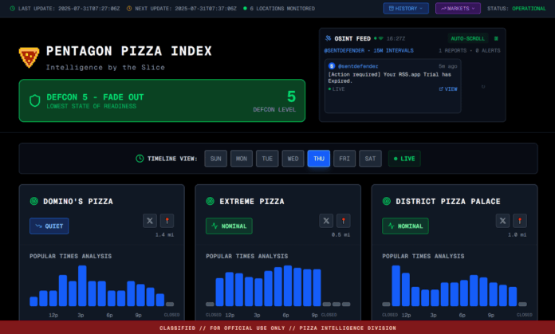This screenshot has width=555, height=334.
Task: Open X search for Domino's Pizza
Action: 150,221
